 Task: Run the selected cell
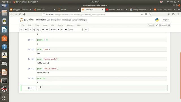(53, 29)
